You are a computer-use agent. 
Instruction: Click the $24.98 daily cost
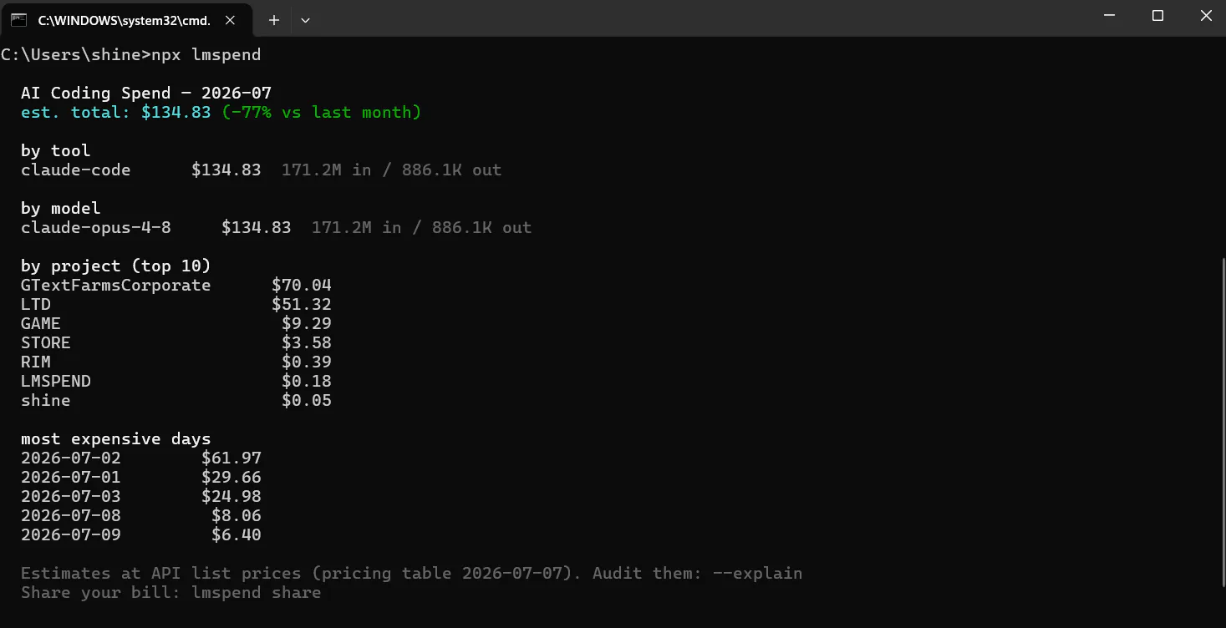coord(231,496)
